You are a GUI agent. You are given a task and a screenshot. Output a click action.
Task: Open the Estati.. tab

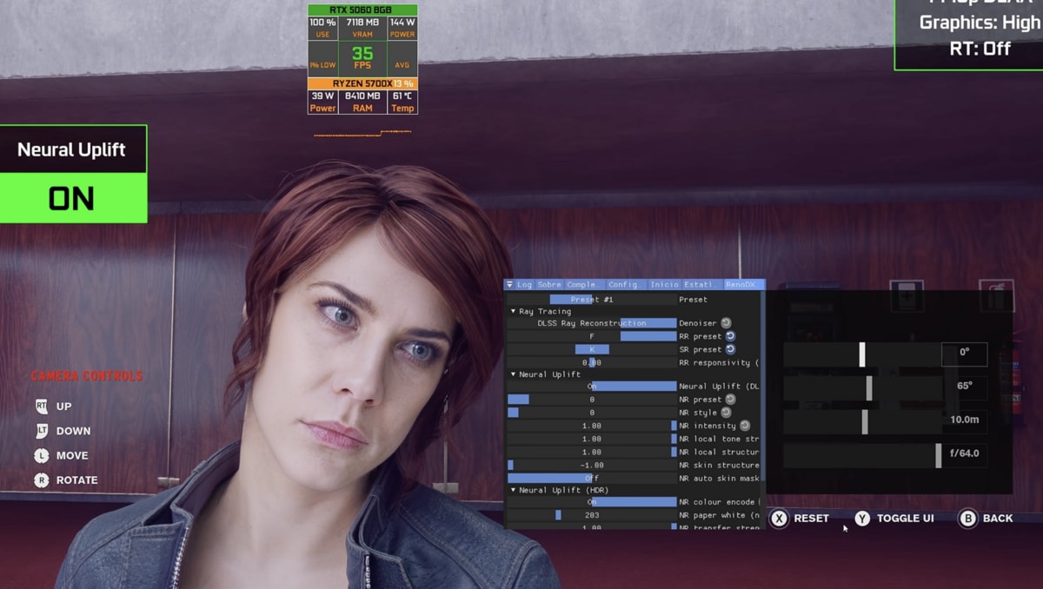[702, 285]
